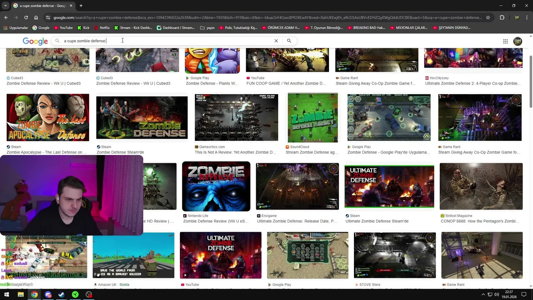Select the "a cupe zombie defense" browser tab
Viewport: 533px width, 300px height.
click(x=42, y=6)
